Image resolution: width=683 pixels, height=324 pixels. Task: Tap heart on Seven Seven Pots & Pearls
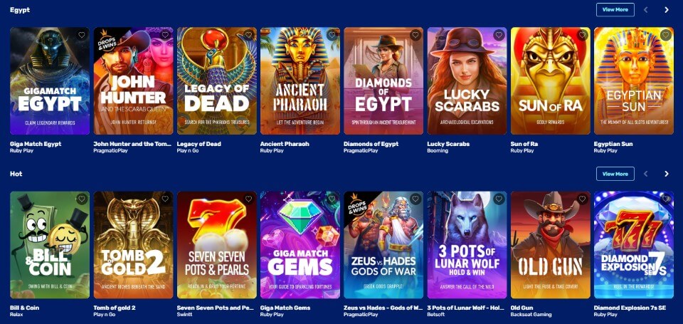[249, 199]
